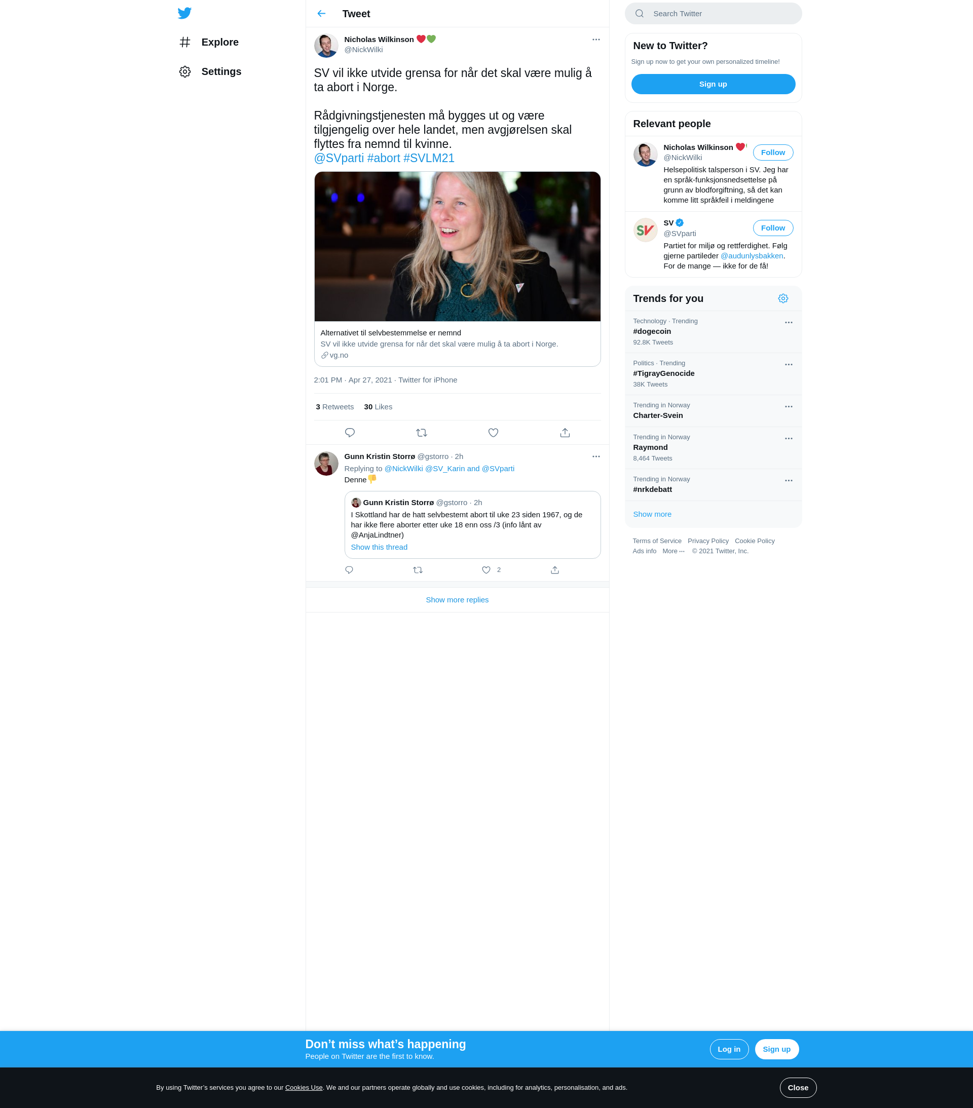Open the vg.no article image card

[x=457, y=247]
